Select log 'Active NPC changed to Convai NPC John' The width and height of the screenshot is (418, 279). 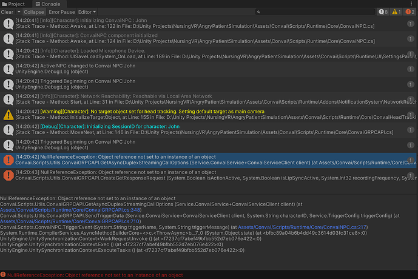click(208, 69)
